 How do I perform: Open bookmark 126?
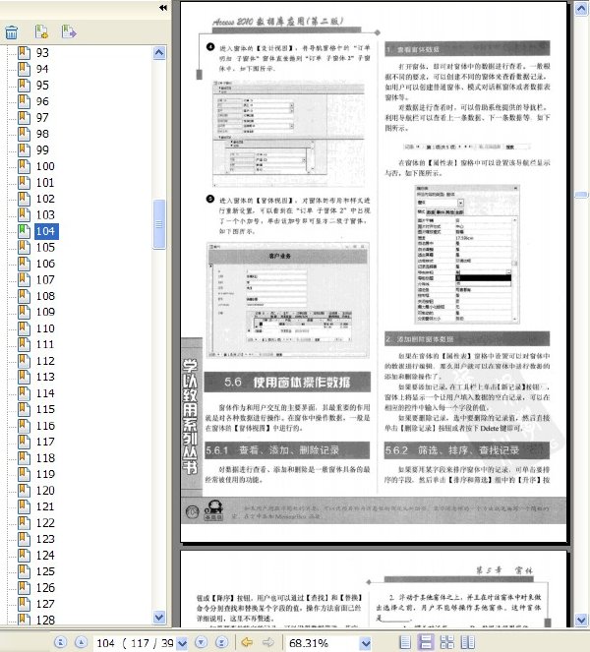pyautogui.click(x=45, y=588)
